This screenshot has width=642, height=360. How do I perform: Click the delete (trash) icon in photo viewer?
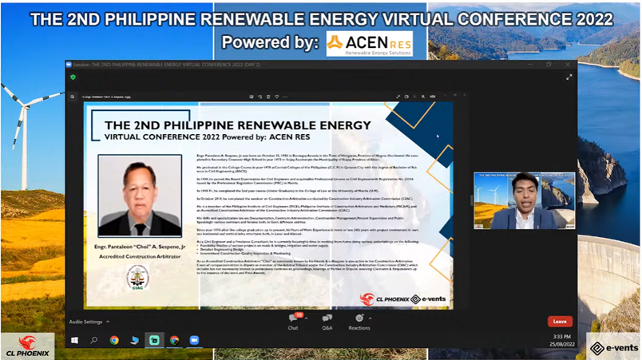pyautogui.click(x=268, y=97)
